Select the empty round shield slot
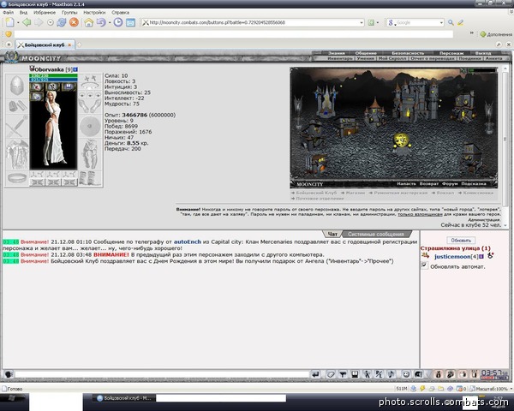Image resolution: width=514 pixels, height=411 pixels. point(90,126)
